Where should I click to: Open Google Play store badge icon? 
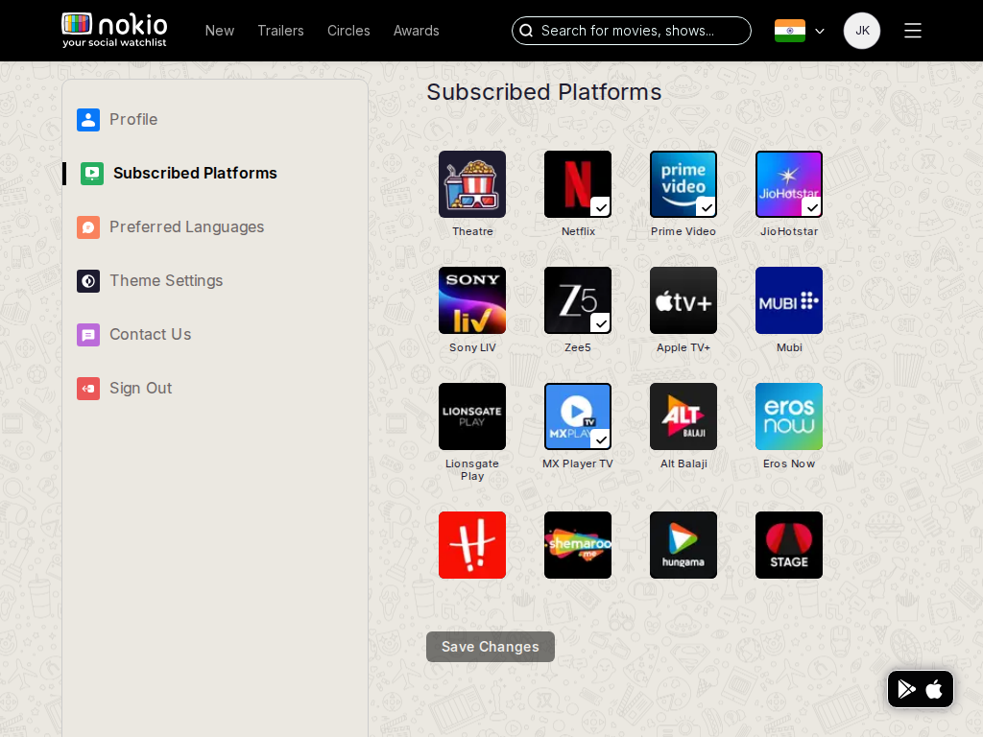pos(906,689)
